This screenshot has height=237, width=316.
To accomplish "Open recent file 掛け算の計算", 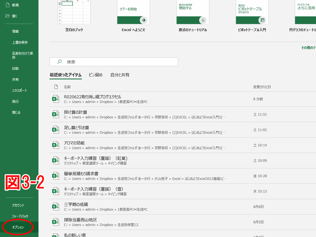I will pos(183,114).
